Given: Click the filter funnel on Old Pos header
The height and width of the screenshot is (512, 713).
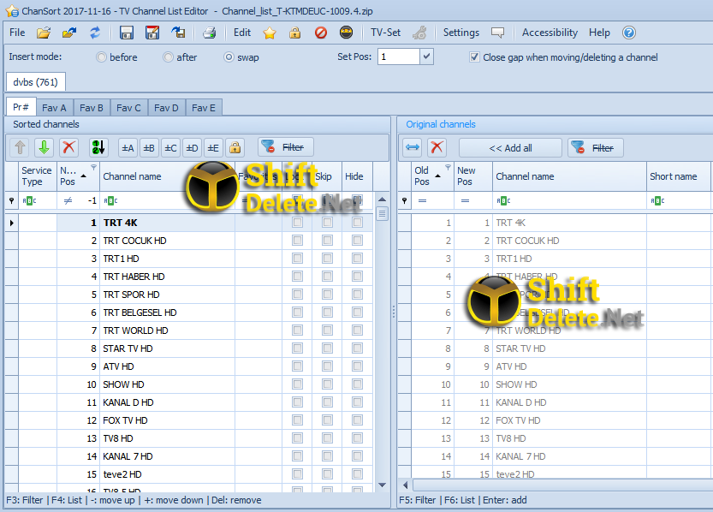Looking at the screenshot, I should coord(448,167).
